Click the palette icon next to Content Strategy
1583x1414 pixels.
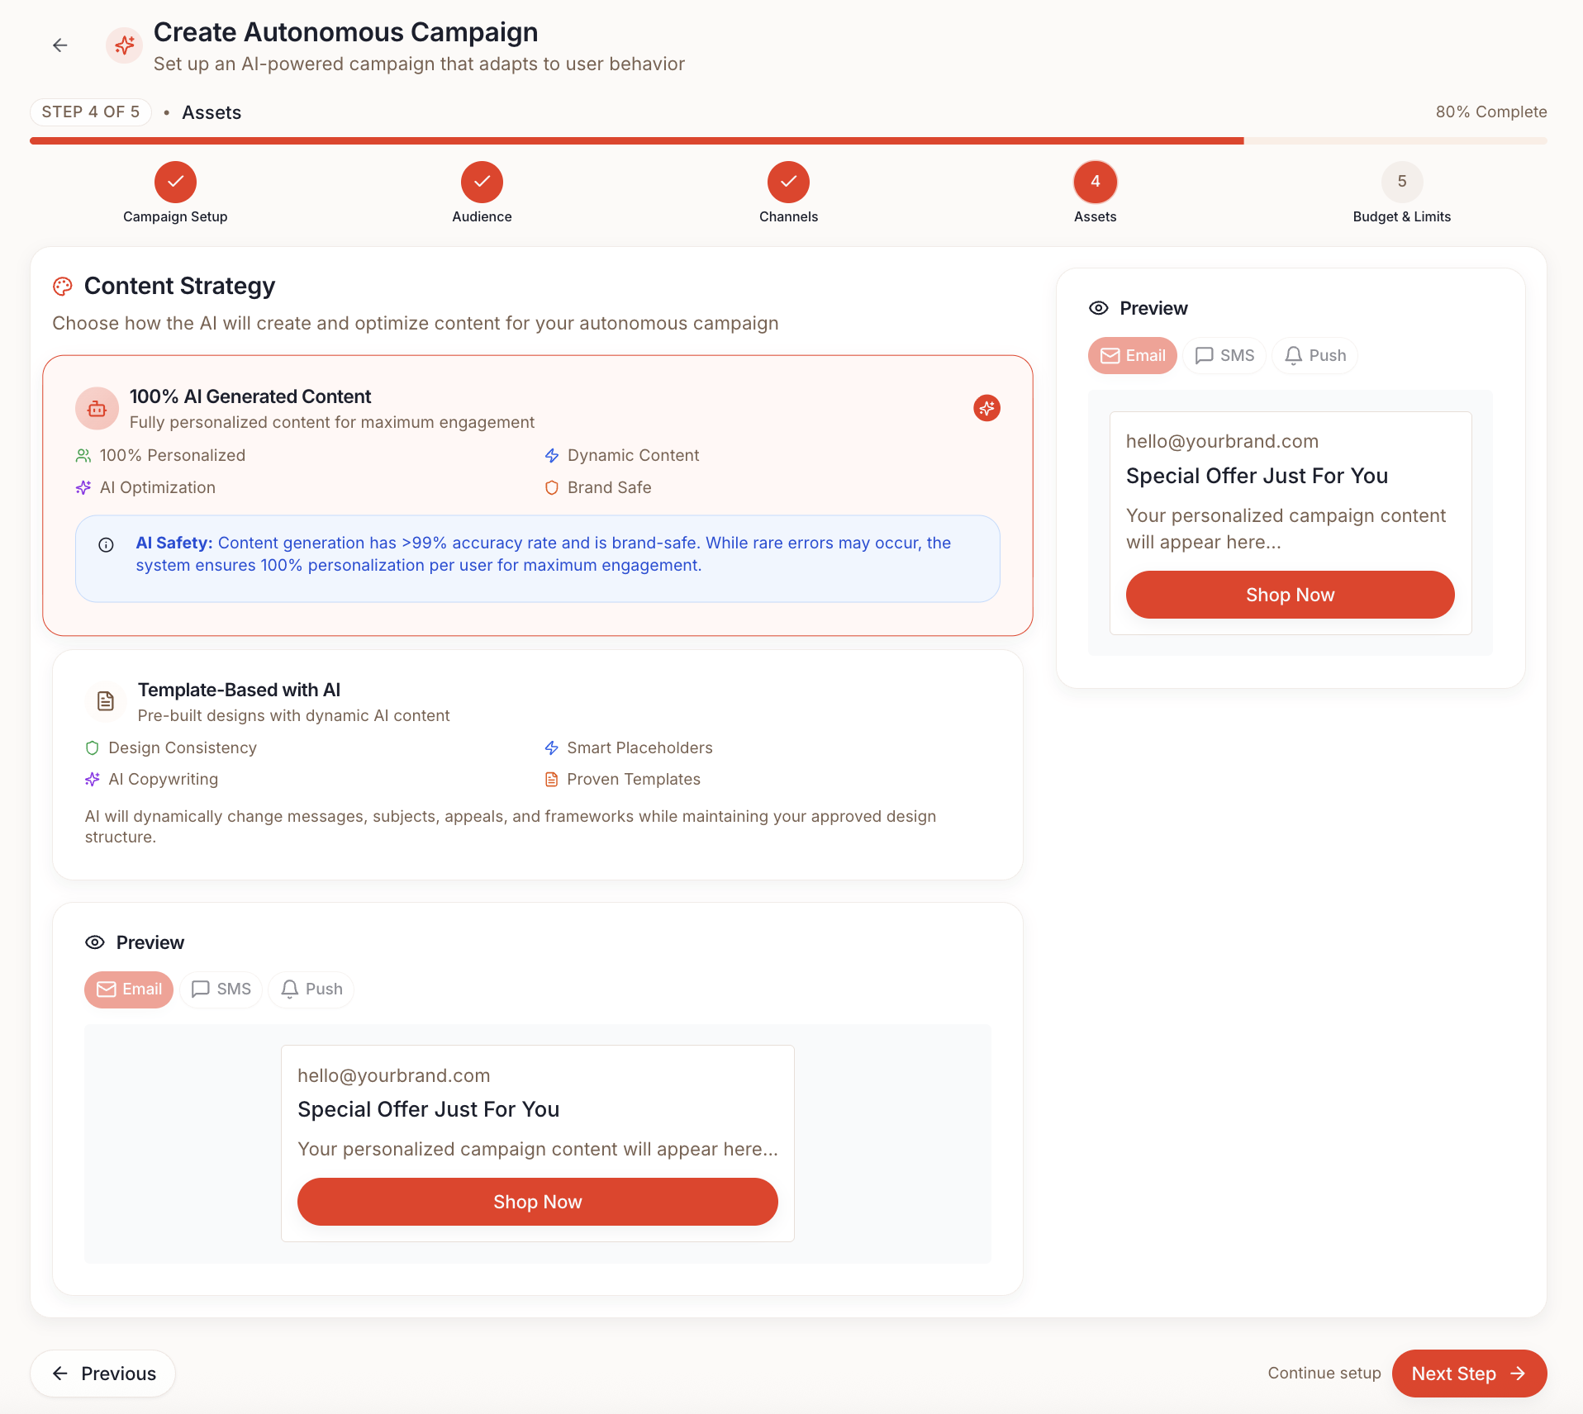tap(63, 287)
